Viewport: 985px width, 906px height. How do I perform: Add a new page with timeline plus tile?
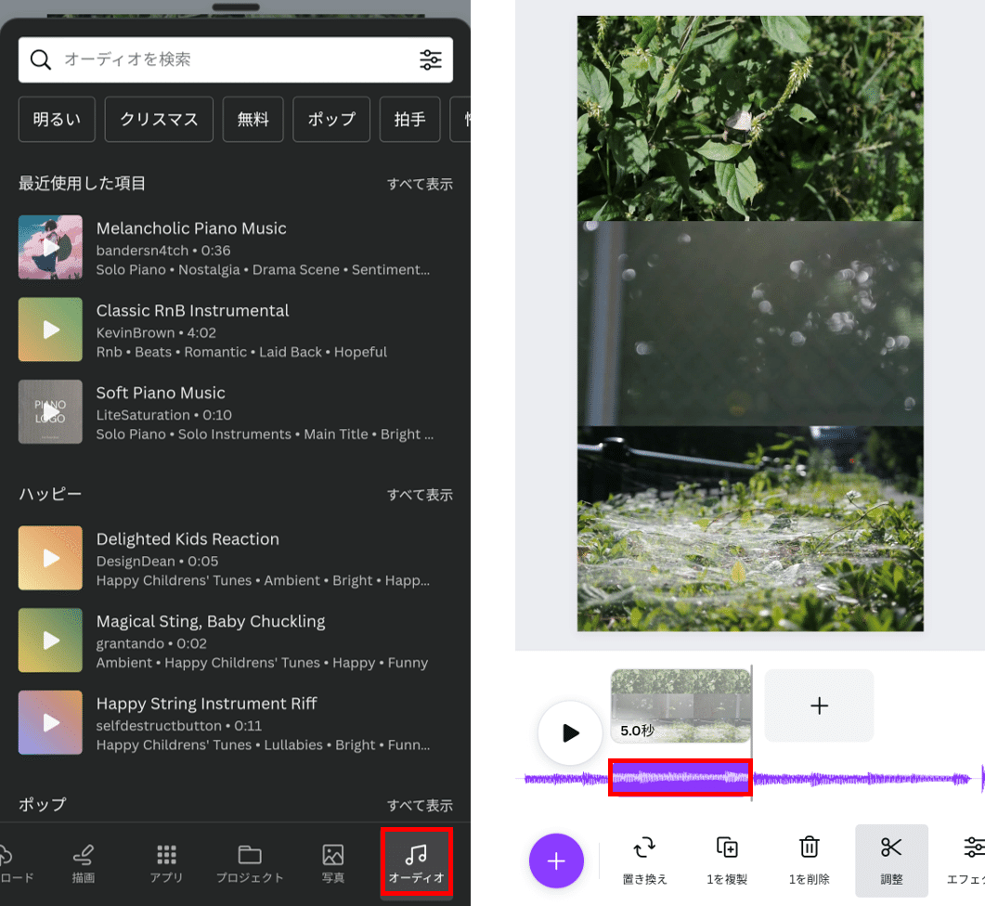click(819, 705)
